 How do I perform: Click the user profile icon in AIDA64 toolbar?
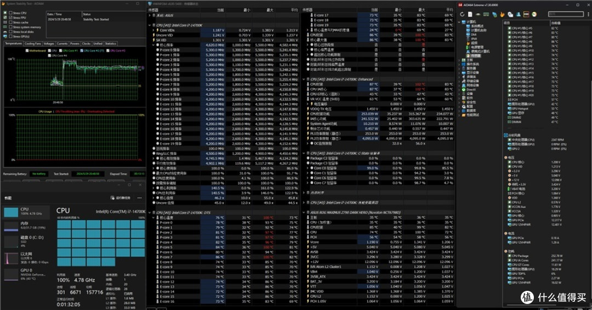519,14
